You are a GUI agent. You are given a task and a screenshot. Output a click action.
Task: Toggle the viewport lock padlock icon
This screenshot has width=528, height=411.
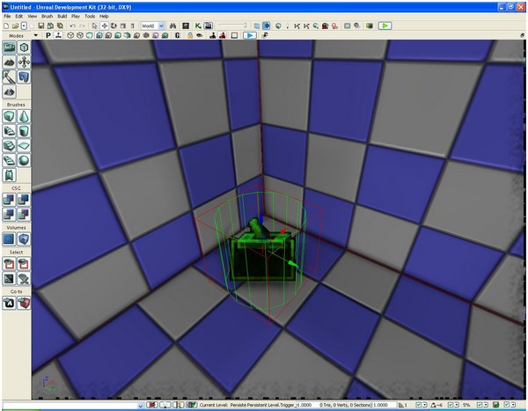pos(190,35)
